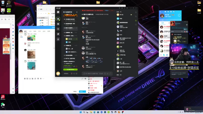This screenshot has width=203, height=114.
Task: Click the plus icon to add KOOK server
Action: click(x=58, y=29)
